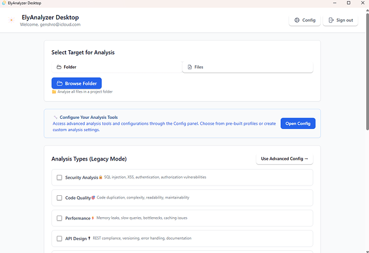Click the lightning bolt icon next to Performance
369x253 pixels.
point(93,218)
